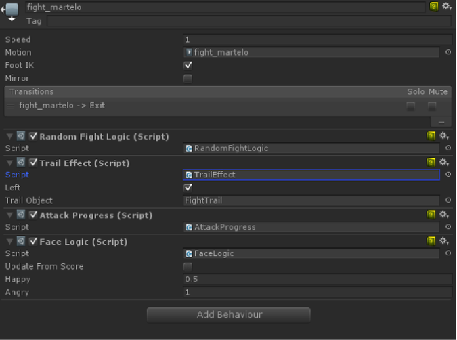Screen dimensions: 457x340
Task: Open gear menu for Trail Effect script
Action: [x=444, y=163]
